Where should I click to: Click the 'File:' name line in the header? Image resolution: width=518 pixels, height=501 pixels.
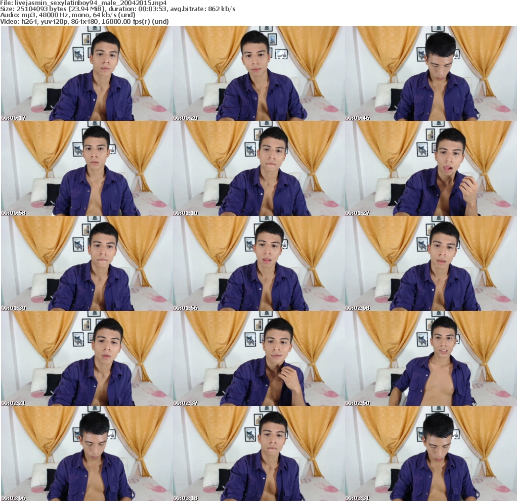point(83,3)
